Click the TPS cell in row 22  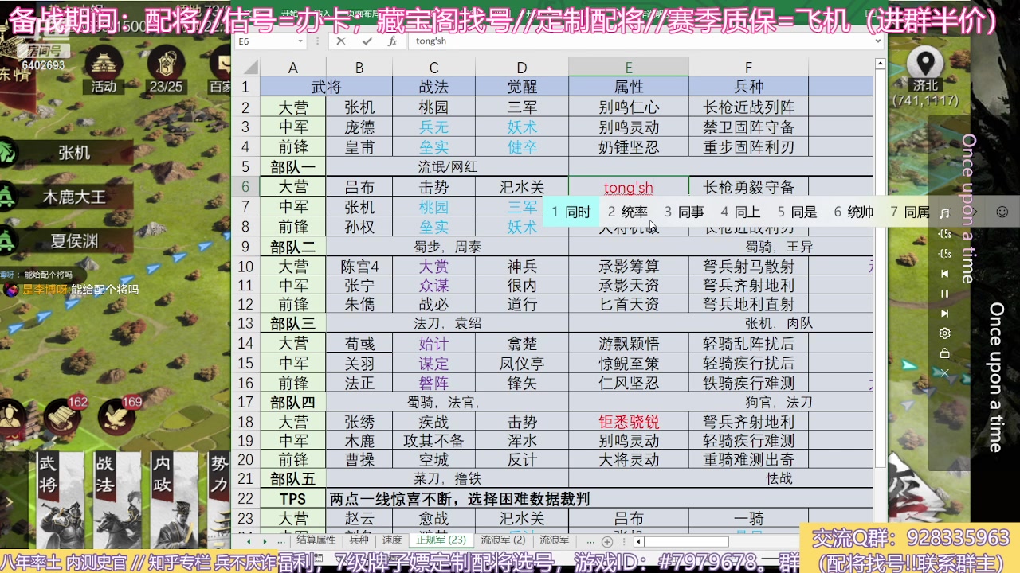point(292,499)
